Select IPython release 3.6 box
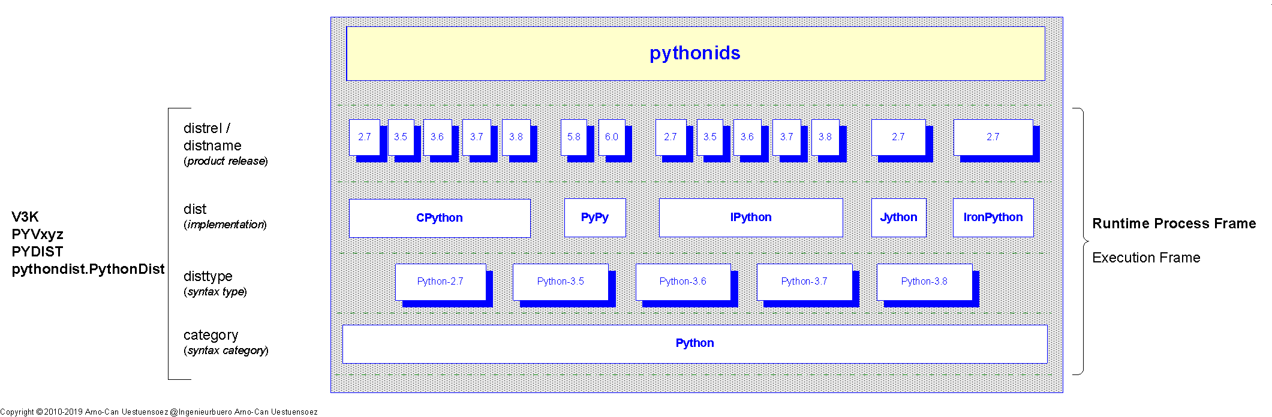The height and width of the screenshot is (417, 1272). coord(747,137)
